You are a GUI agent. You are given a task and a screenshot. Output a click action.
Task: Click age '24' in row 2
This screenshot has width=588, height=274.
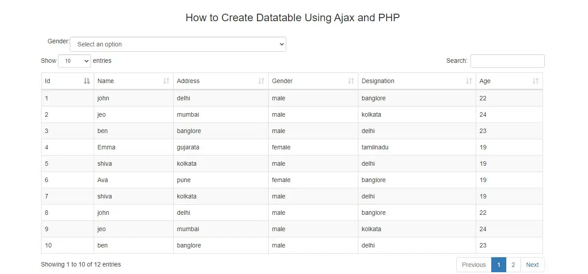483,114
